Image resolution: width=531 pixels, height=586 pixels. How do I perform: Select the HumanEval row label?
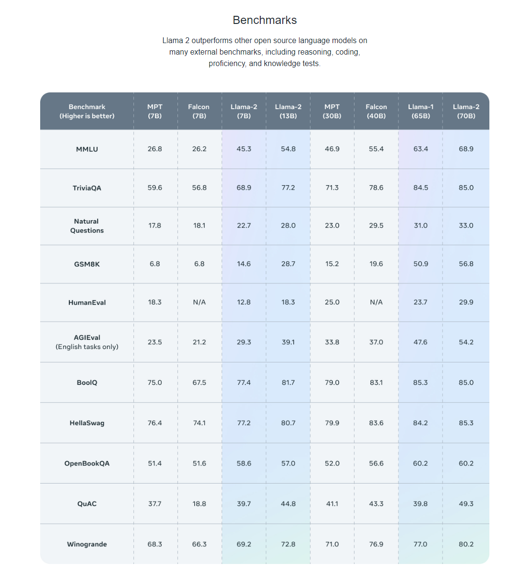coord(87,303)
